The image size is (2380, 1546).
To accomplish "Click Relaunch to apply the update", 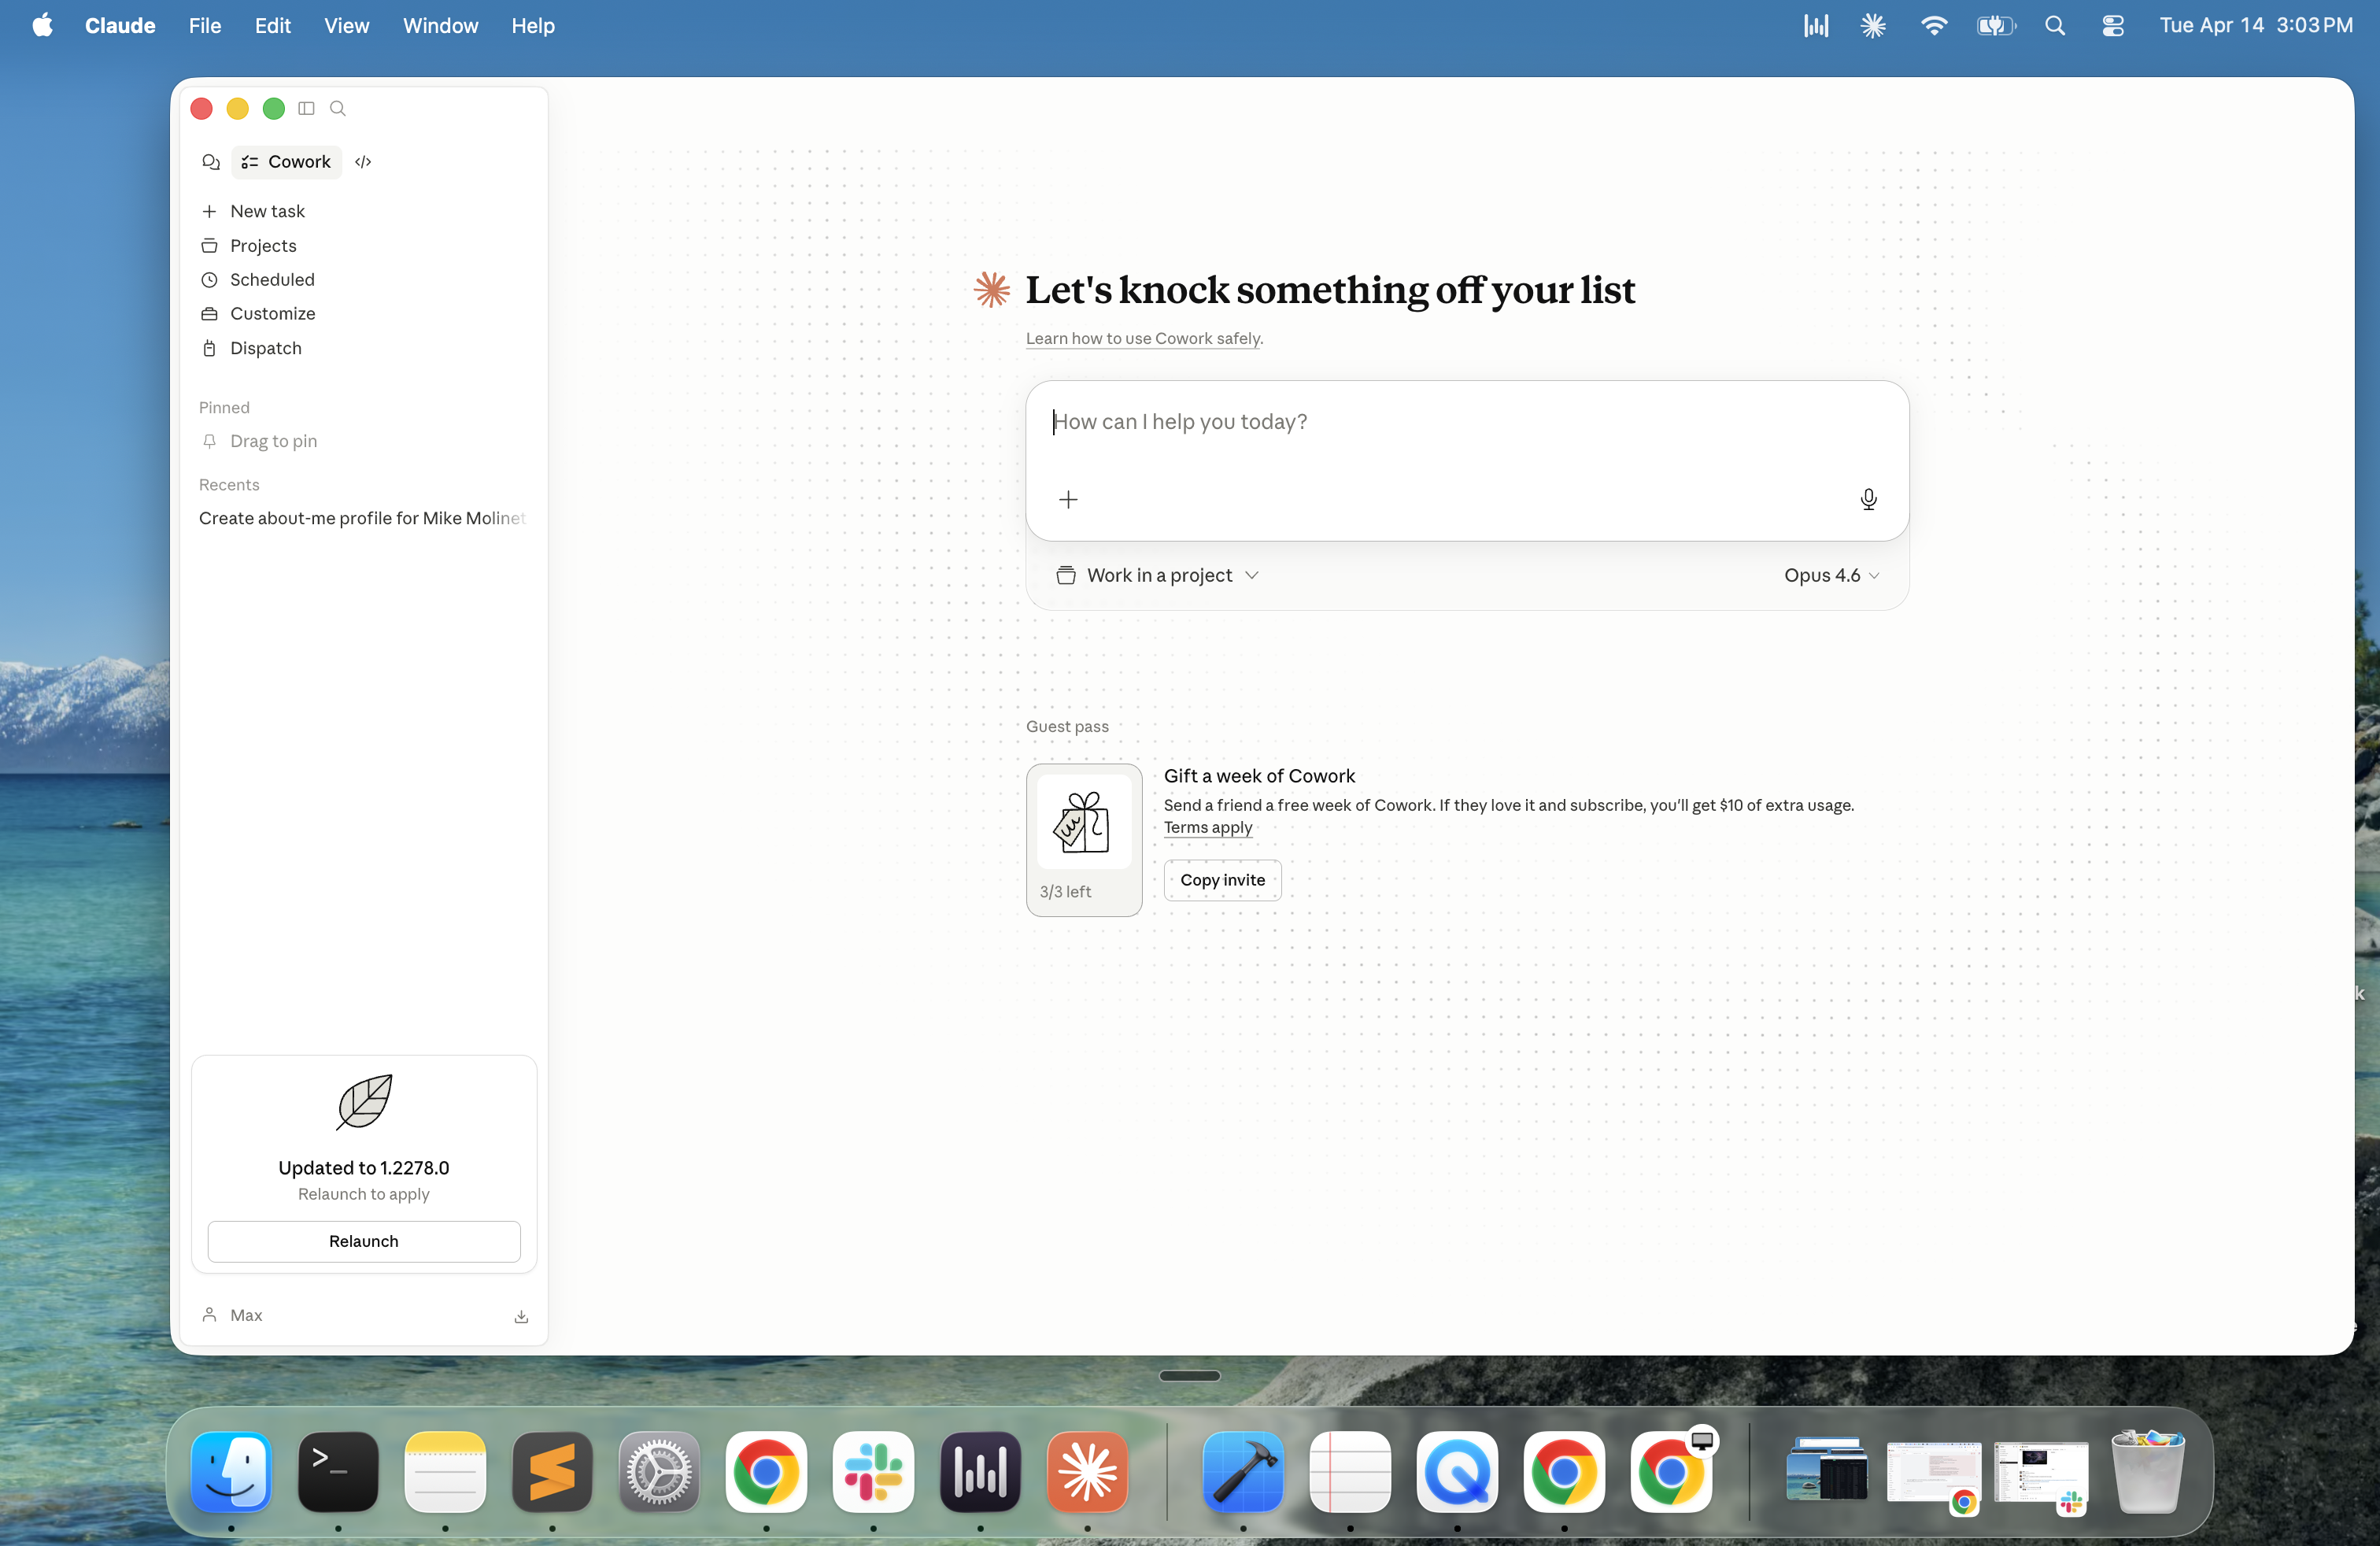I will coord(363,1241).
